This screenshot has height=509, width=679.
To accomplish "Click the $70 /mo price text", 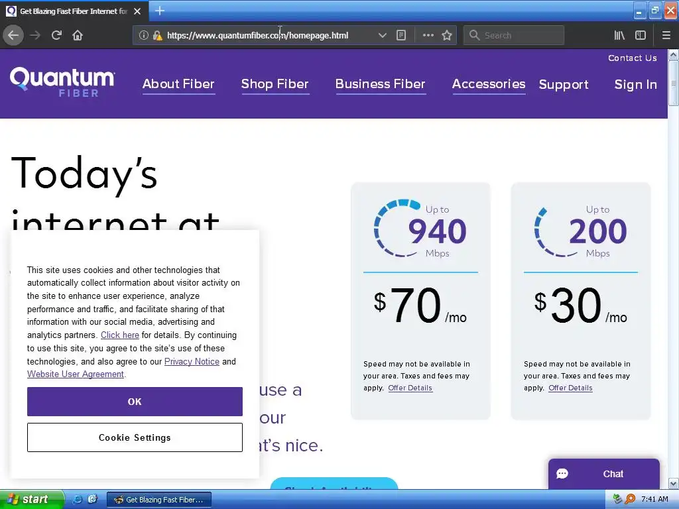I will [420, 306].
